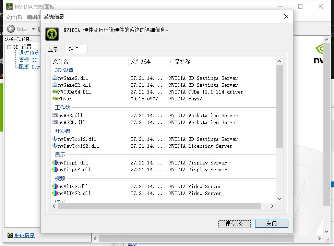Click the nvViTvS.dll video server icon
The height and width of the screenshot is (246, 334).
click(x=55, y=186)
